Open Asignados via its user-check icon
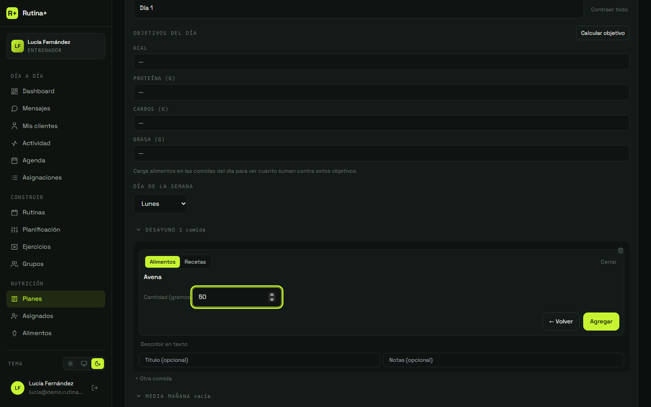 14,316
